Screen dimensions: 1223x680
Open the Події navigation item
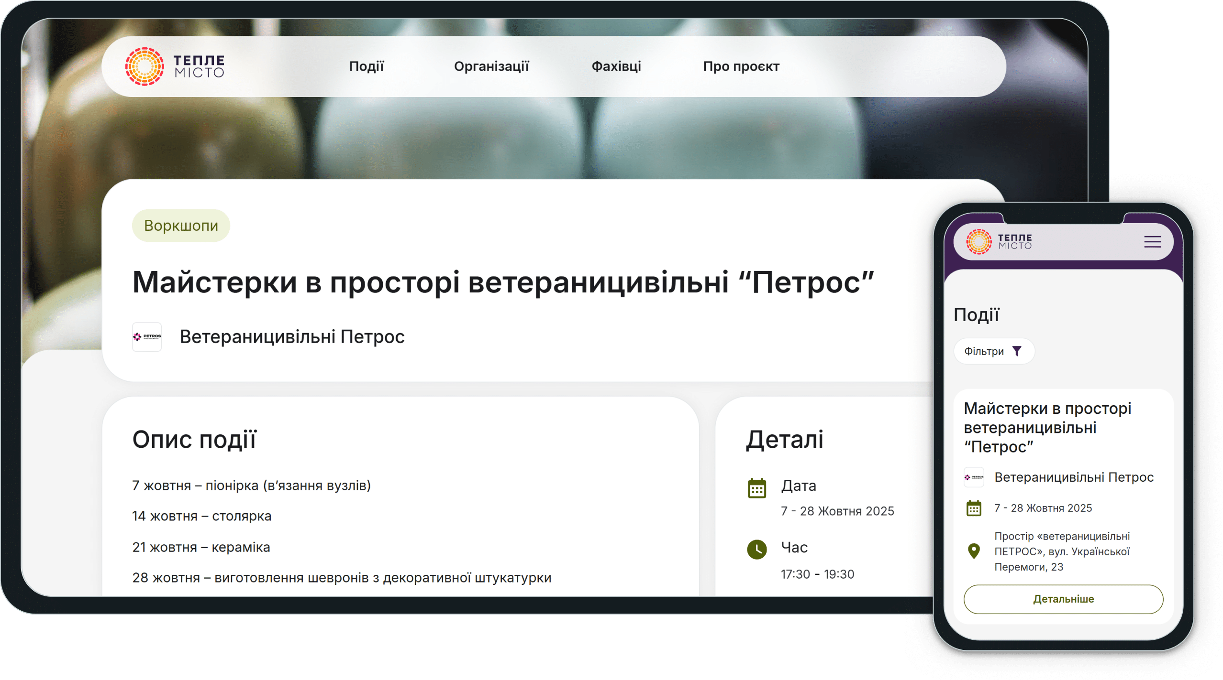(x=366, y=66)
